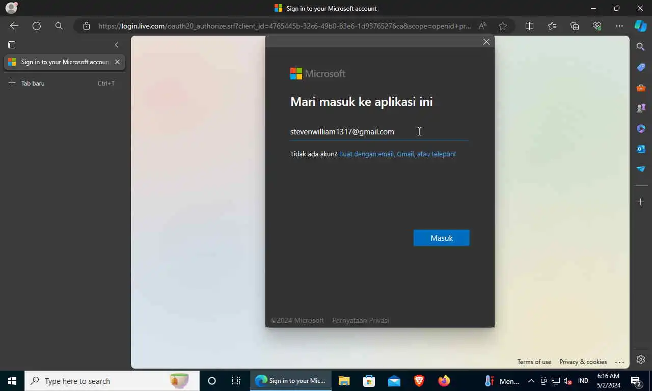Open Settings and more ellipsis menu

[619, 26]
